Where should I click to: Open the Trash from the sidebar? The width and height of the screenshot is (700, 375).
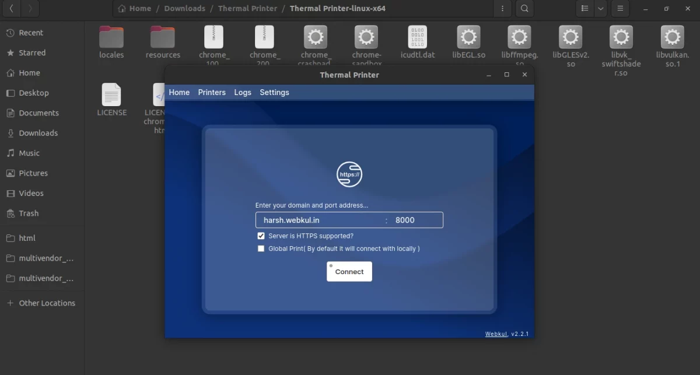point(28,213)
